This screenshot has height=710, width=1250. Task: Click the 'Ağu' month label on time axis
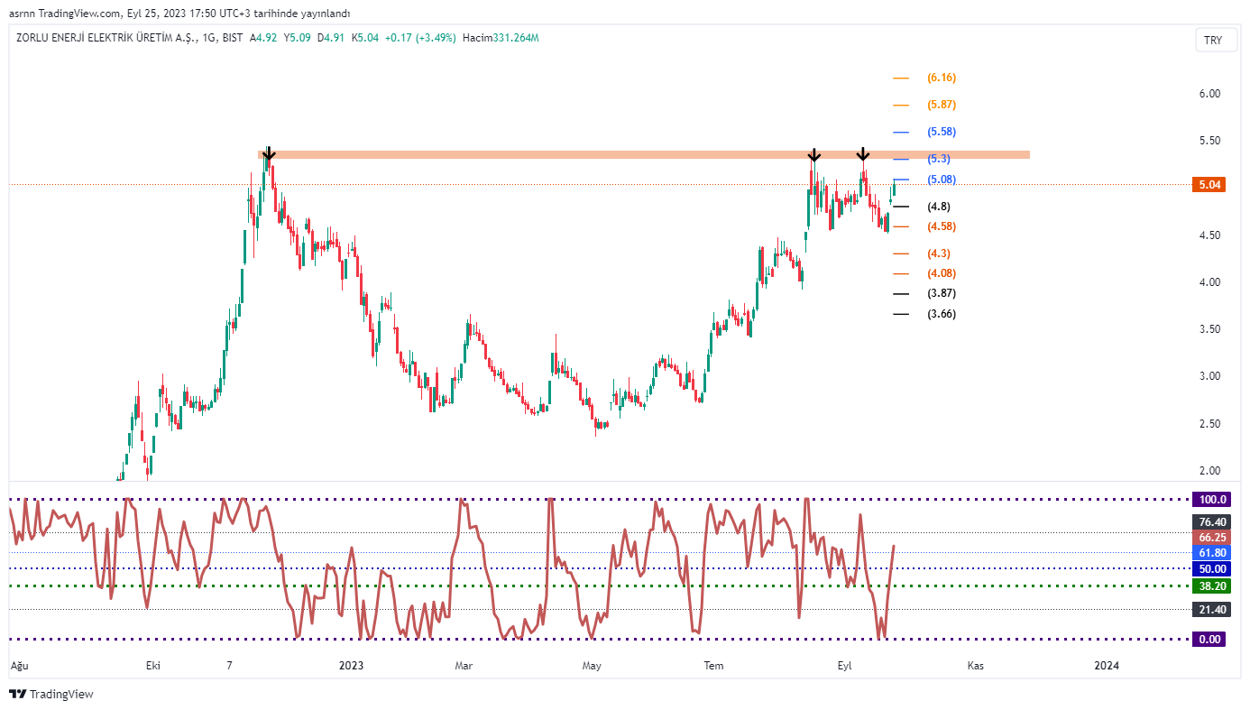19,666
